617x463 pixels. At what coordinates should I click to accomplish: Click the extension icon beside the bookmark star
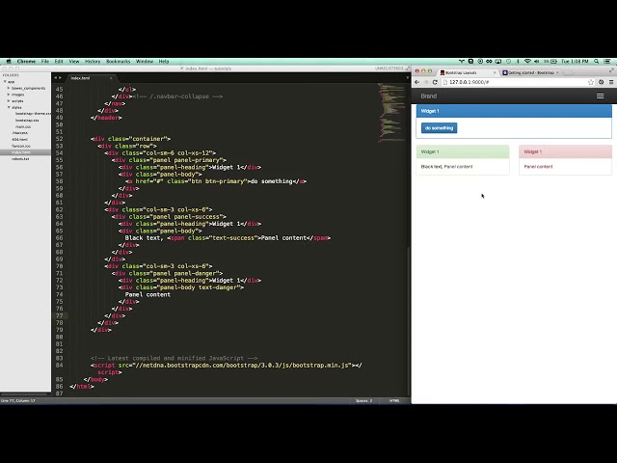[x=601, y=82]
